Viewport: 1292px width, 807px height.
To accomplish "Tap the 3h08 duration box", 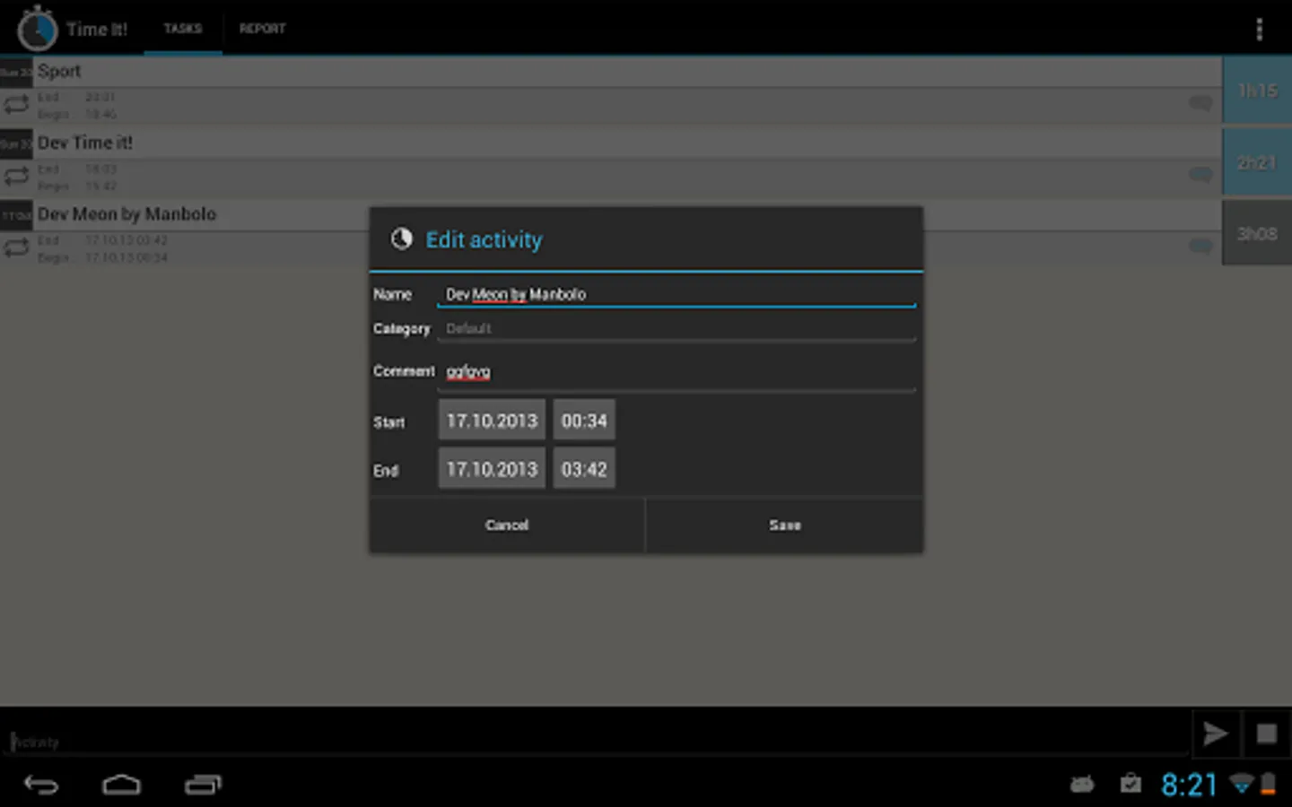I will point(1257,233).
